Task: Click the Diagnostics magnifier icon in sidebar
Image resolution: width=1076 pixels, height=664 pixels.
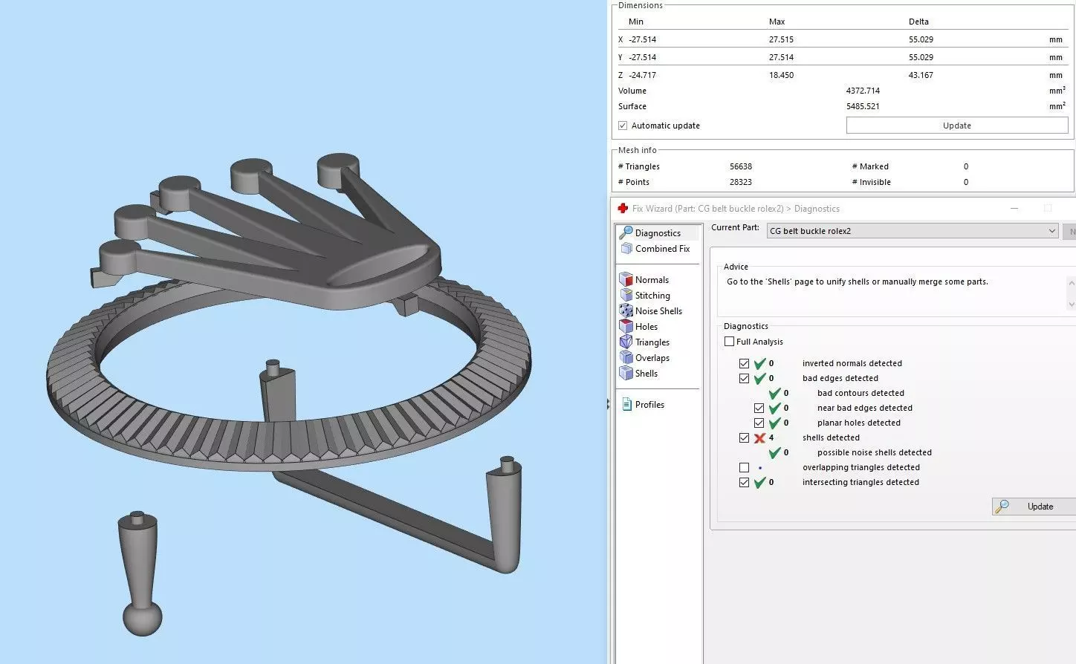Action: point(626,232)
